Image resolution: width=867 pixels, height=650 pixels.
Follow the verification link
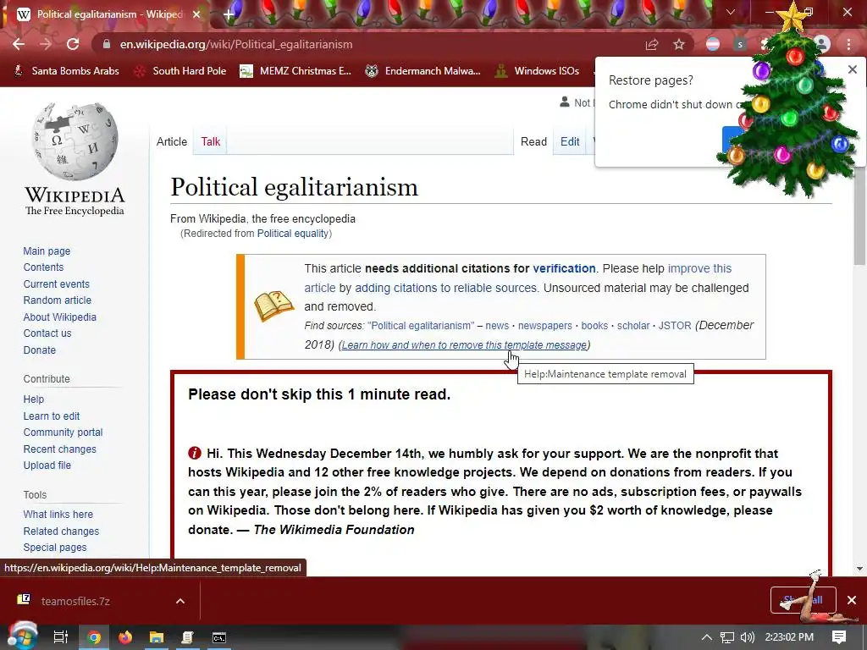click(564, 268)
